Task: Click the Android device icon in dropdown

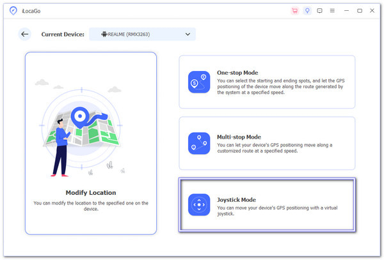Action: click(x=104, y=34)
